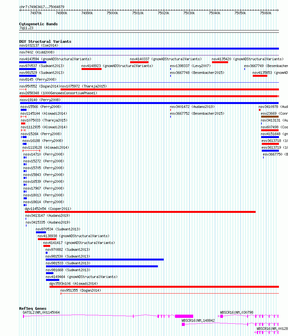Open the nsv981529 (Sudmant2013) label
Image resolution: width=288 pixels, height=336 pixels.
[42, 73]
